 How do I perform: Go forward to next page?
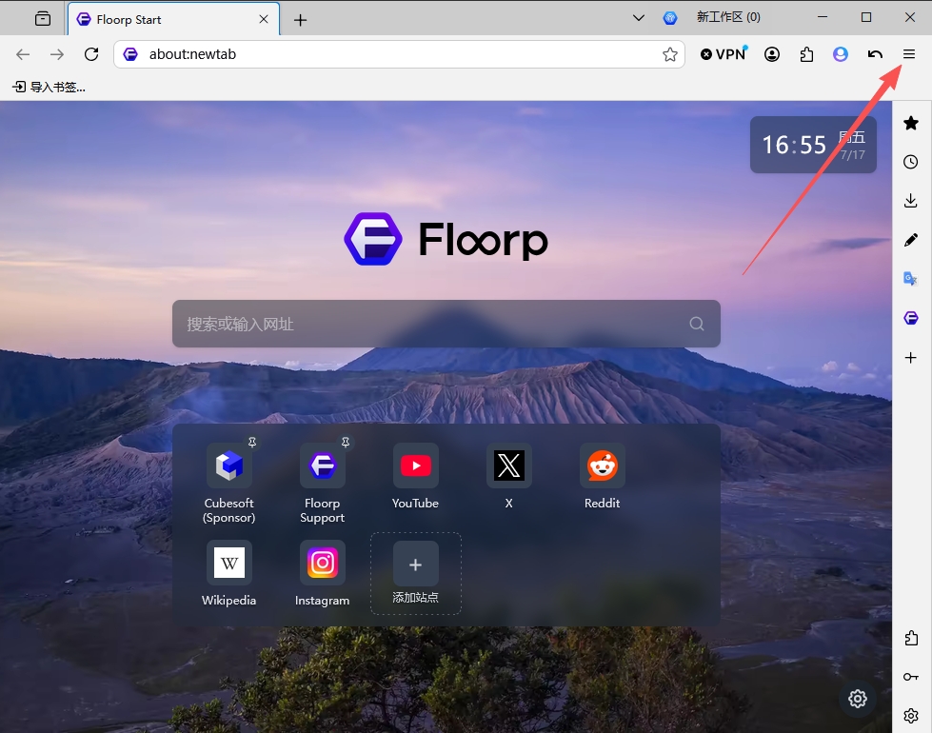pyautogui.click(x=57, y=54)
